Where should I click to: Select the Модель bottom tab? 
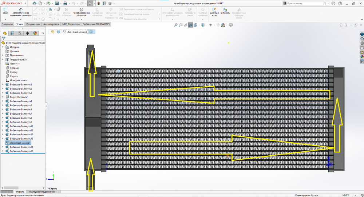click(x=20, y=192)
